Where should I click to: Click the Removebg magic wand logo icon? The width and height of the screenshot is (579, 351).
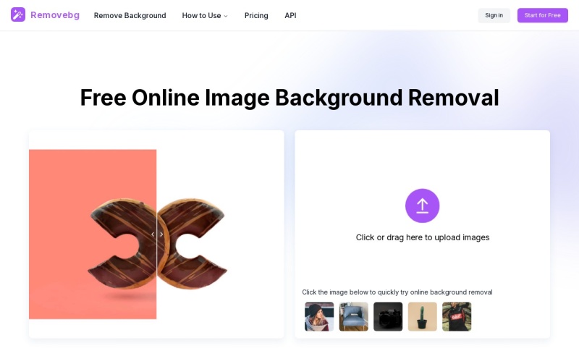coord(17,14)
